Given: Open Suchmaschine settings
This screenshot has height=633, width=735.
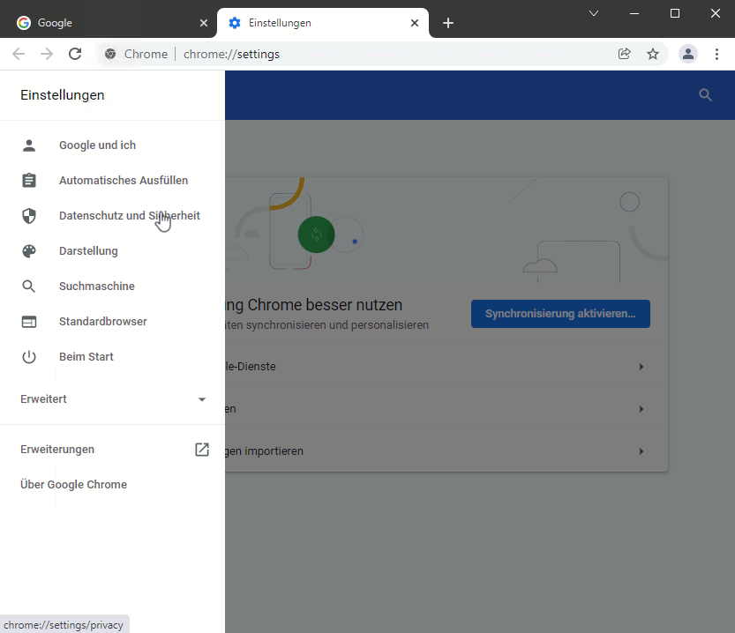Looking at the screenshot, I should (x=113, y=286).
